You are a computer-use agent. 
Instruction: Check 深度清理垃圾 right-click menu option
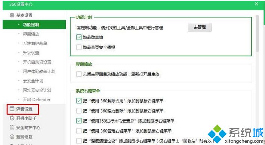click(79, 141)
